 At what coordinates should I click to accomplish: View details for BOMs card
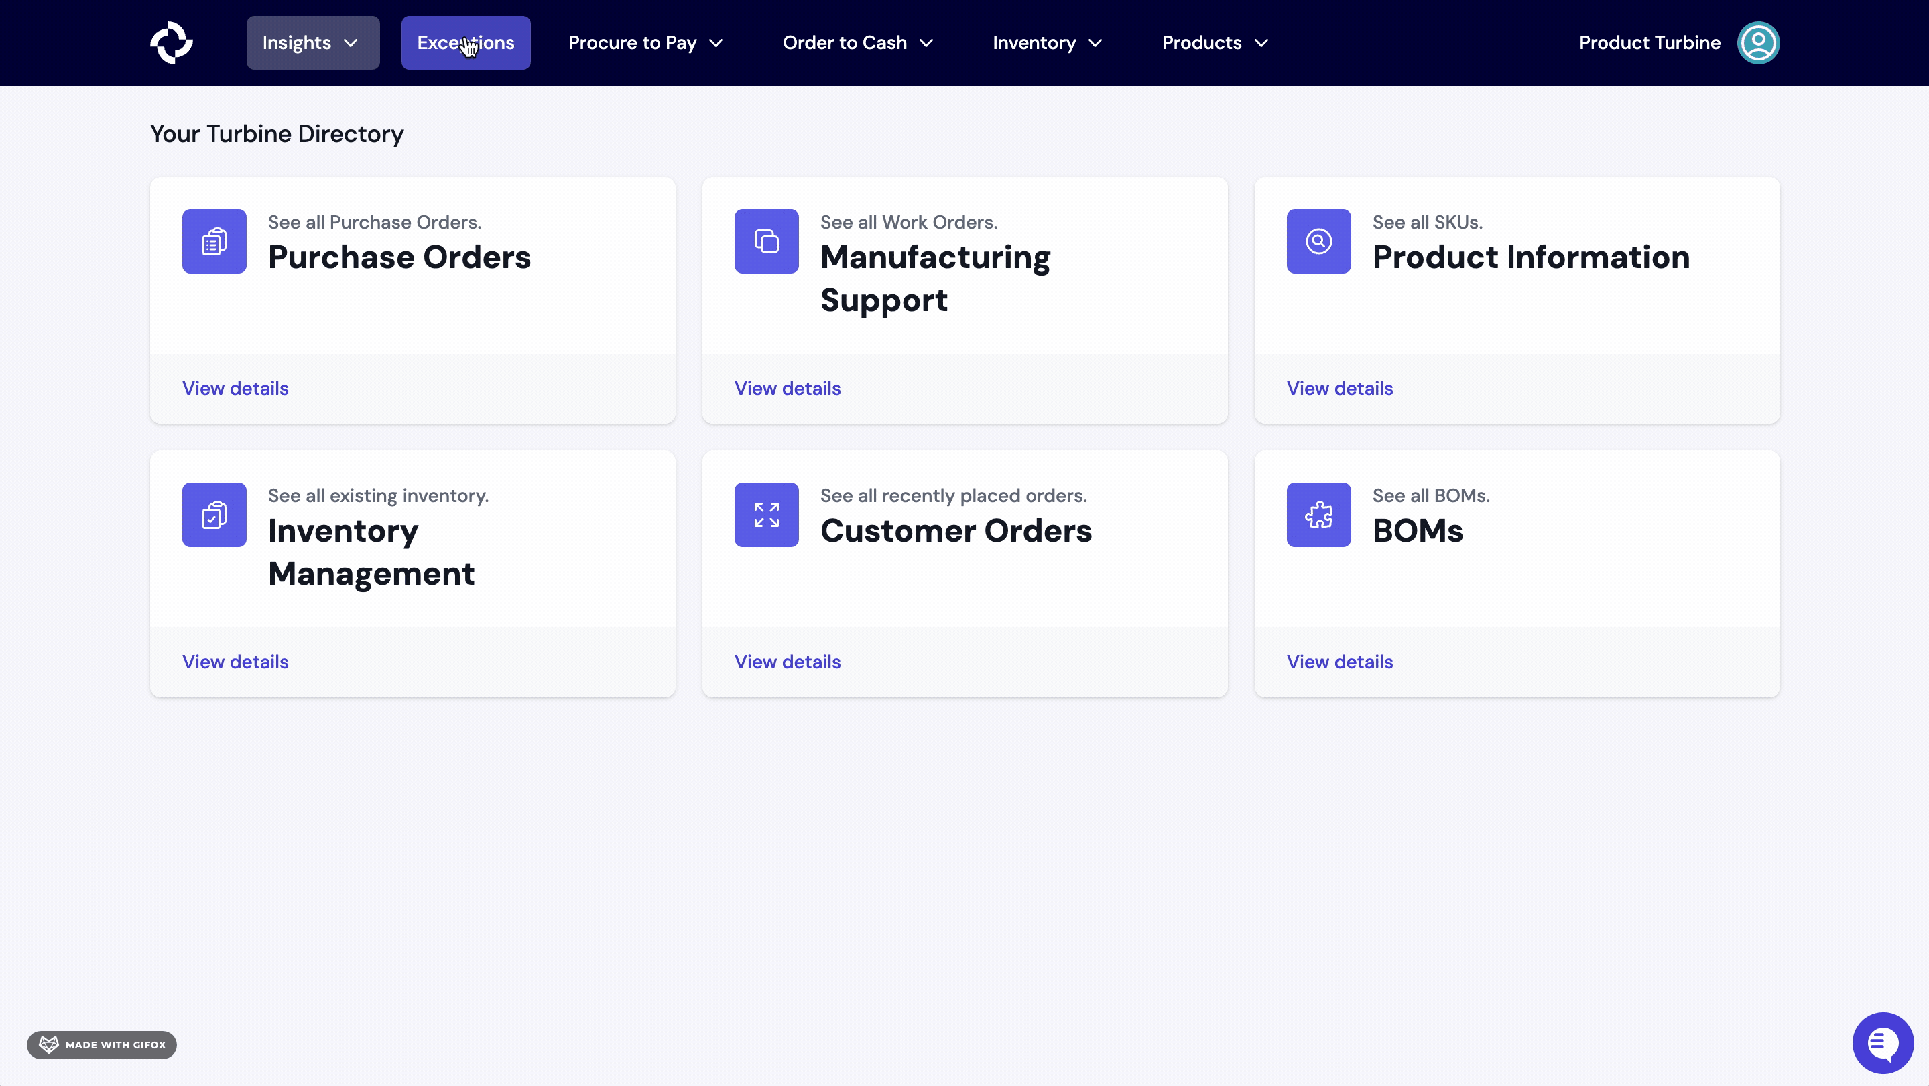(x=1339, y=662)
